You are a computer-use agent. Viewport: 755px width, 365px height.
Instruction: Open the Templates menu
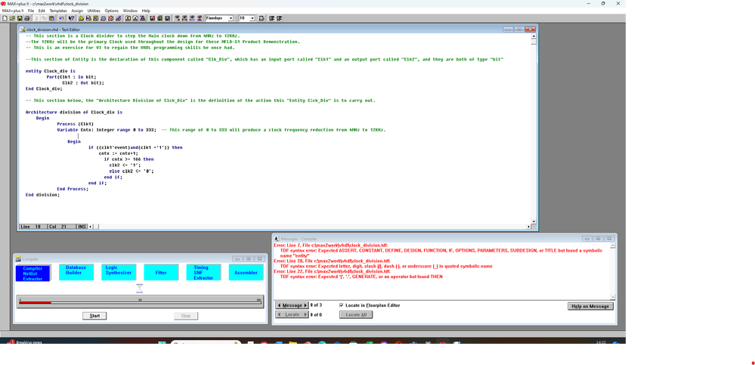coord(58,11)
